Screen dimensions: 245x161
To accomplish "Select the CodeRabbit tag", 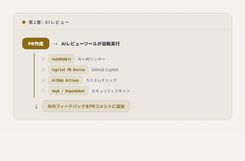I will pos(62,59).
